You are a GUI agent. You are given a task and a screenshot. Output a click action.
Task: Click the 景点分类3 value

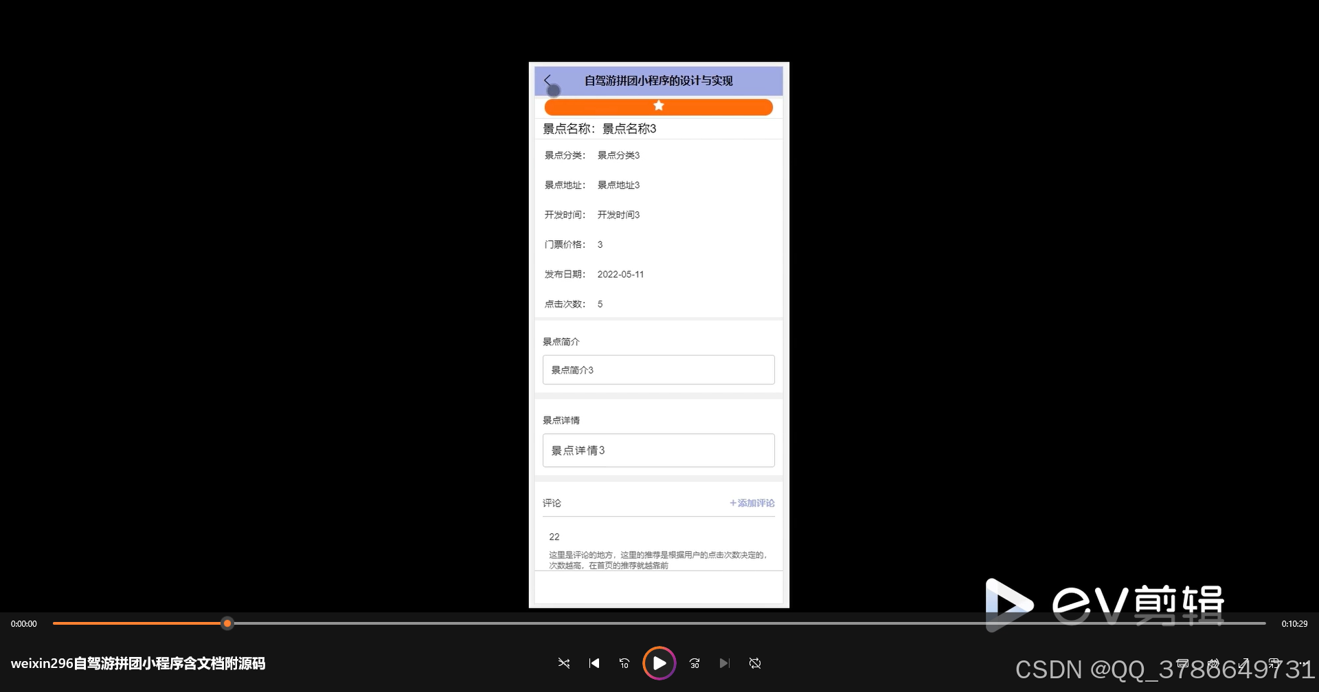click(618, 156)
